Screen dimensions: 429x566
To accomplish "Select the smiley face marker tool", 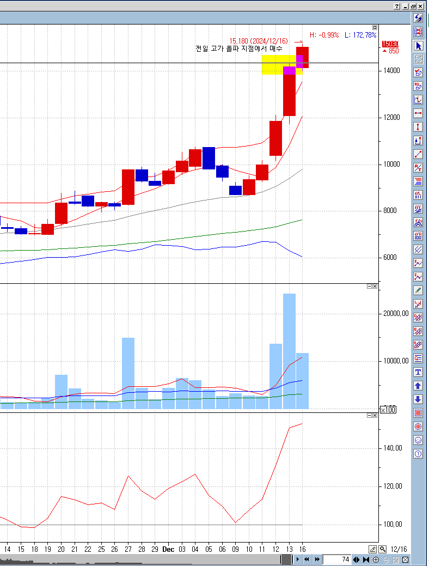I will pyautogui.click(x=418, y=440).
